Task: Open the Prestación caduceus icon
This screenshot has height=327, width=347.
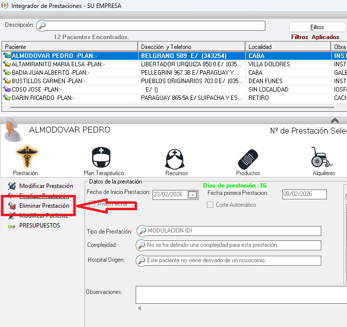Action: coord(25,158)
